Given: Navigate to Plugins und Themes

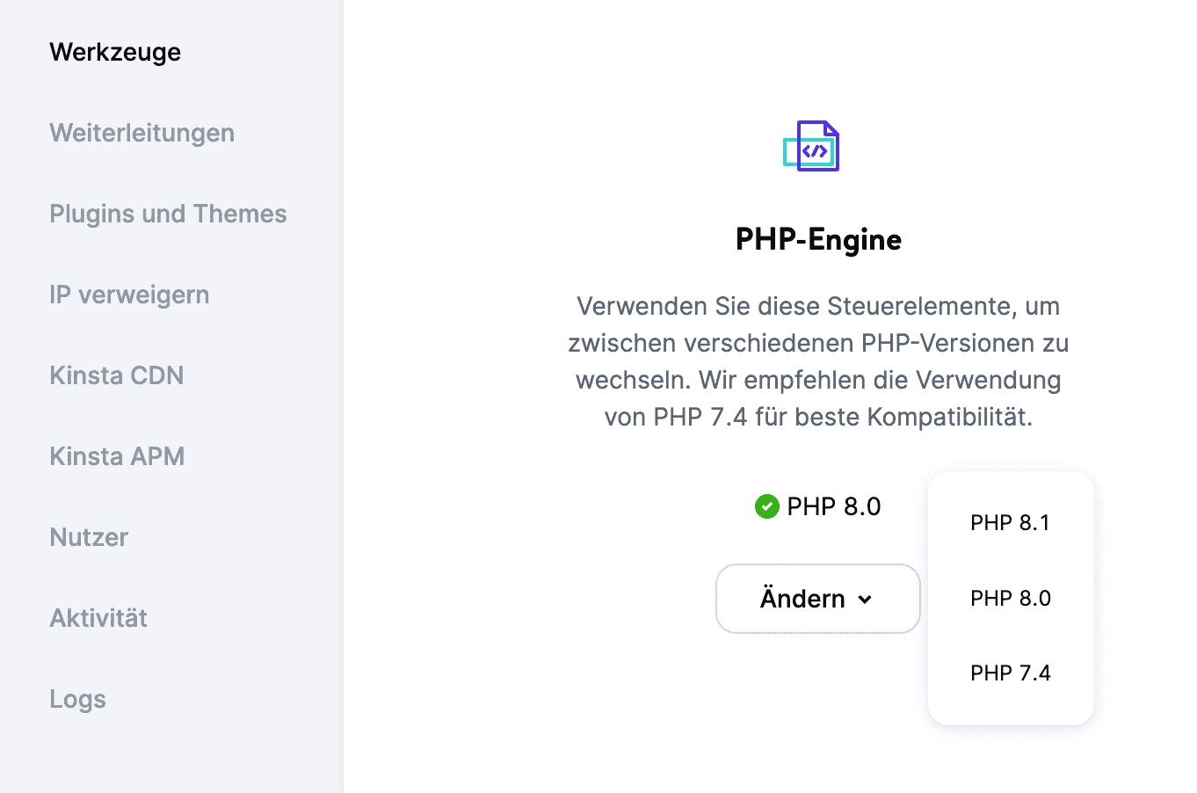Looking at the screenshot, I should pos(168,215).
